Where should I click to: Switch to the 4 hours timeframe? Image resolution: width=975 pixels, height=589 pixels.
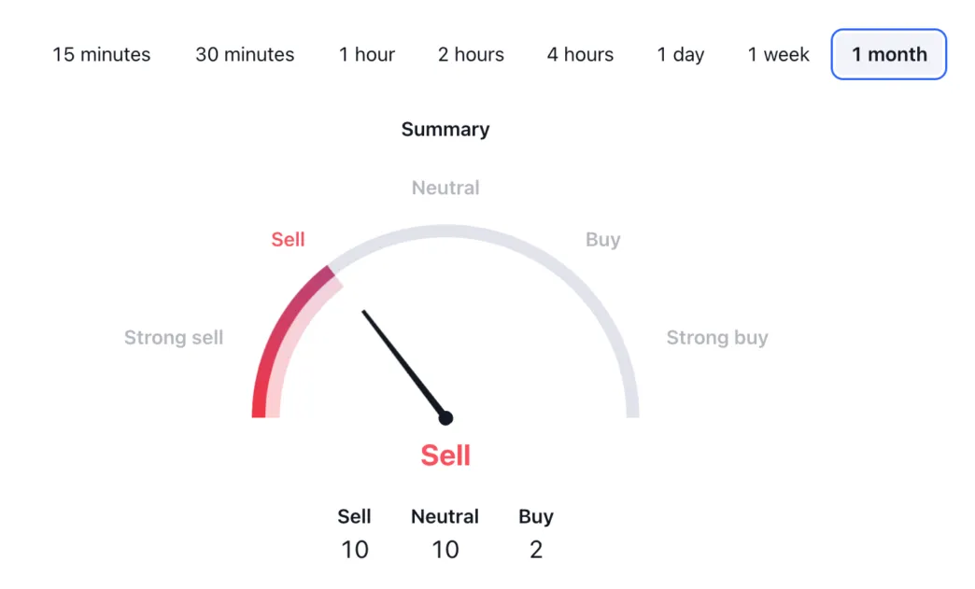(x=579, y=54)
